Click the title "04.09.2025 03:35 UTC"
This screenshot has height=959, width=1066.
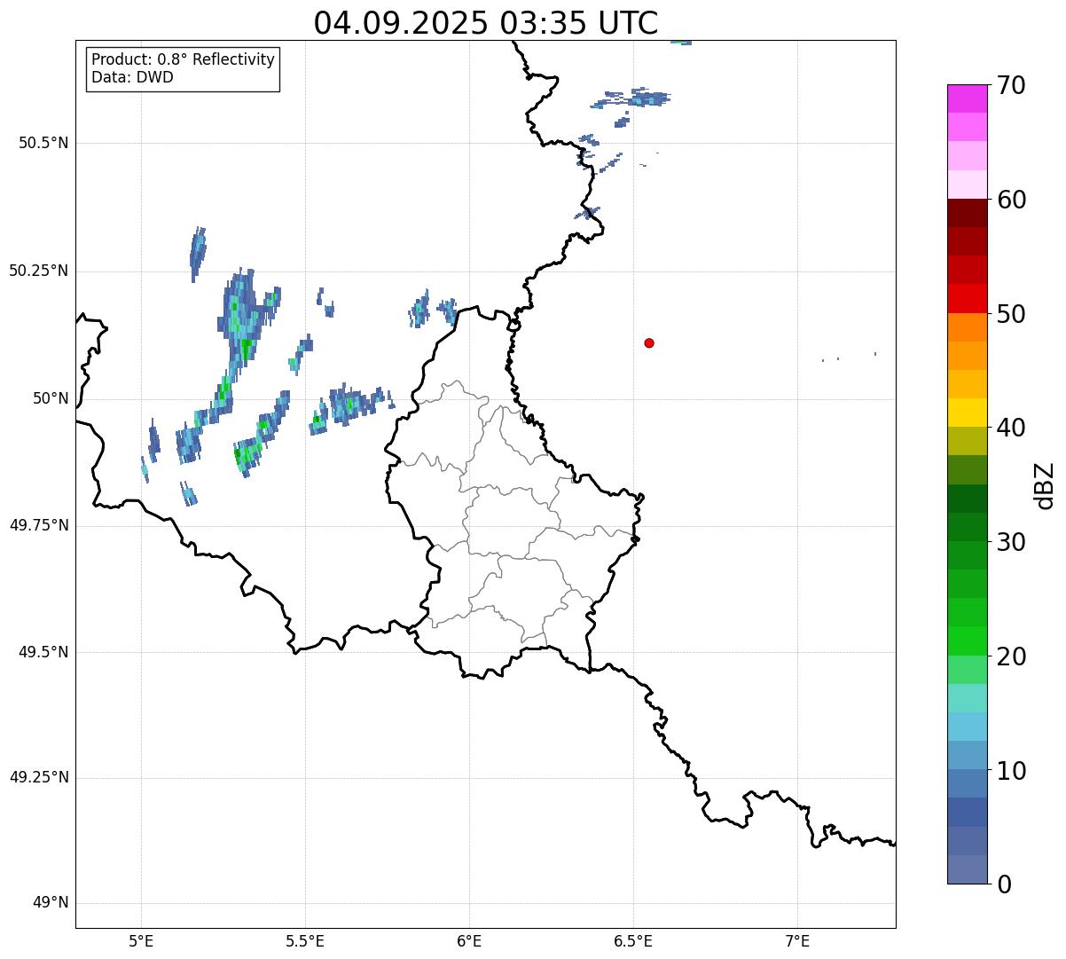click(486, 23)
